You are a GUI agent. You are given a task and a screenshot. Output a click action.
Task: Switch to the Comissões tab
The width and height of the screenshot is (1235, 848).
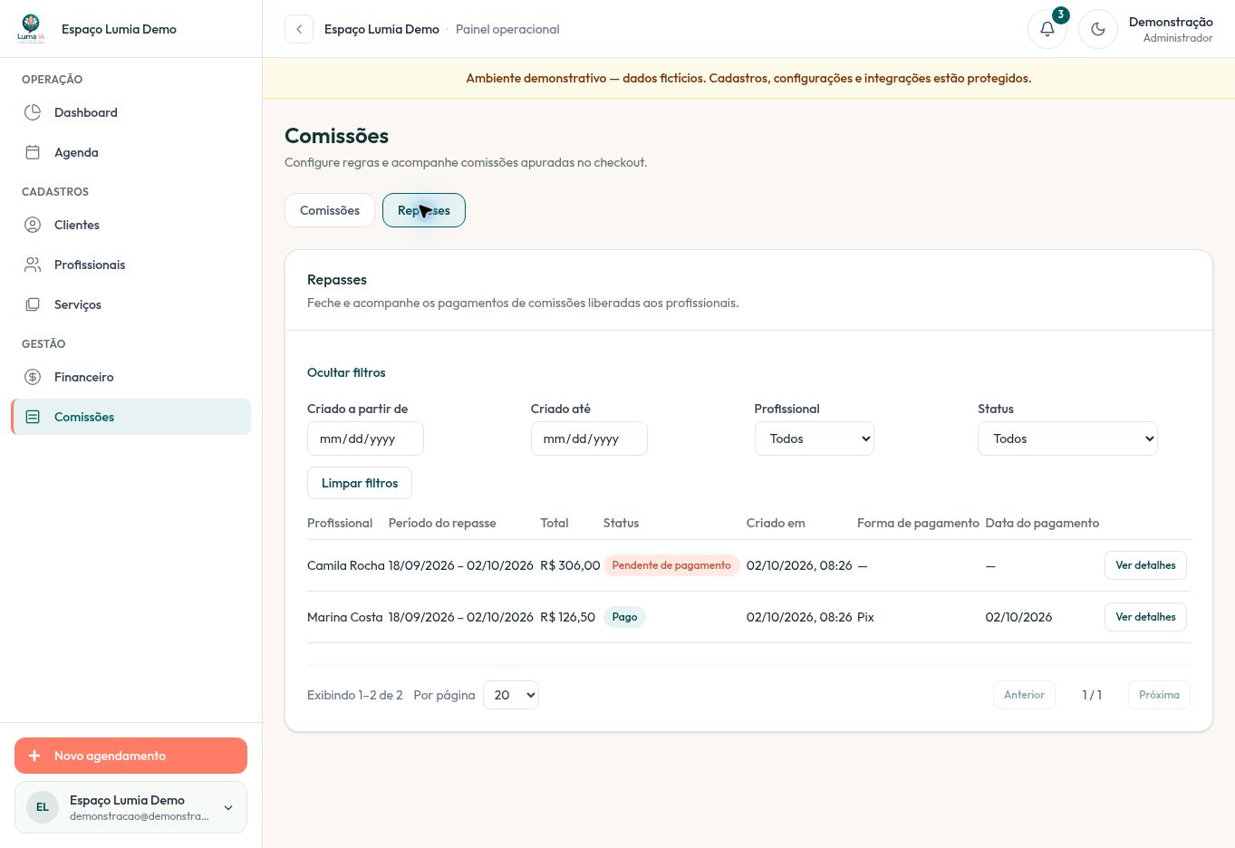330,210
